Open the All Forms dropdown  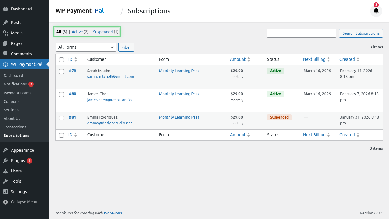[x=86, y=47]
